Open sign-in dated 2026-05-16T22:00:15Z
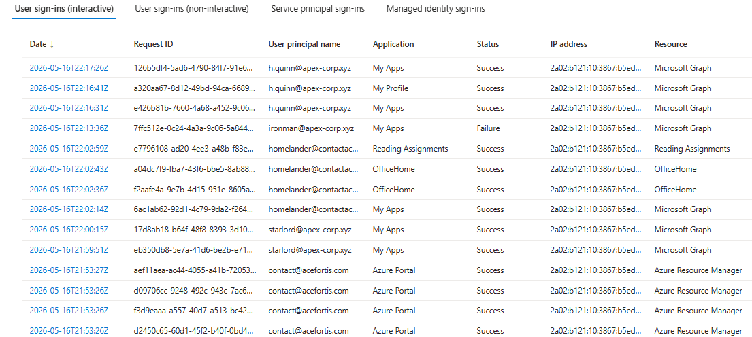The image size is (752, 337). point(69,230)
